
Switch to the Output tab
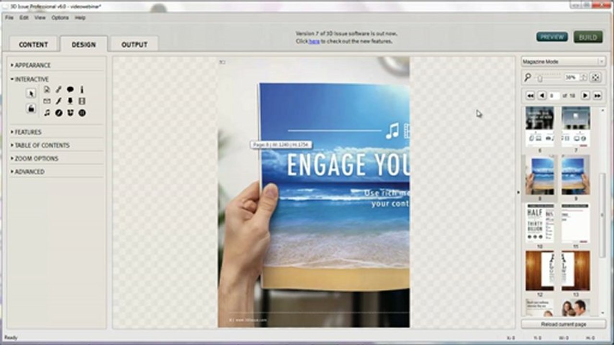coord(134,45)
